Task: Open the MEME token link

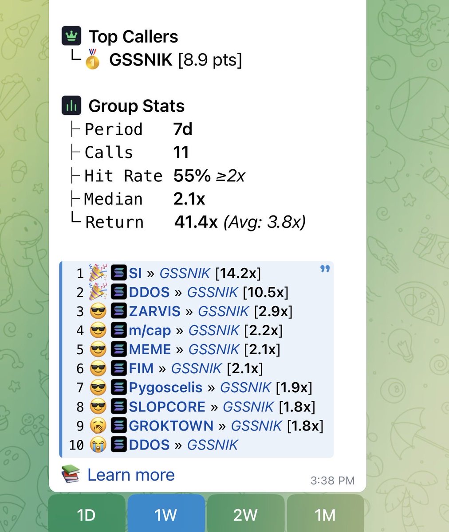Action: [x=150, y=349]
